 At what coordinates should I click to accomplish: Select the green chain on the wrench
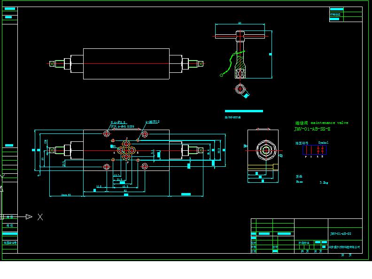coord(230,64)
